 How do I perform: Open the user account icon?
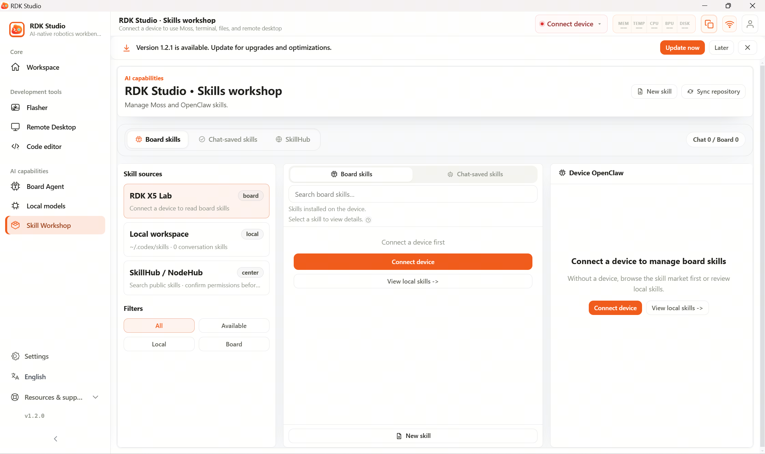(x=750, y=24)
